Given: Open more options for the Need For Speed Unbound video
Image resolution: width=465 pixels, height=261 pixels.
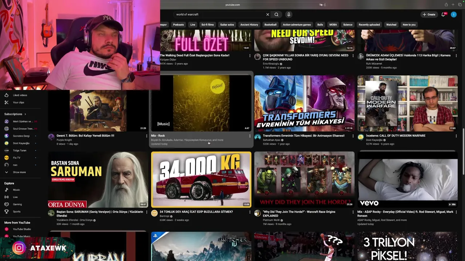Looking at the screenshot, I should (x=353, y=56).
